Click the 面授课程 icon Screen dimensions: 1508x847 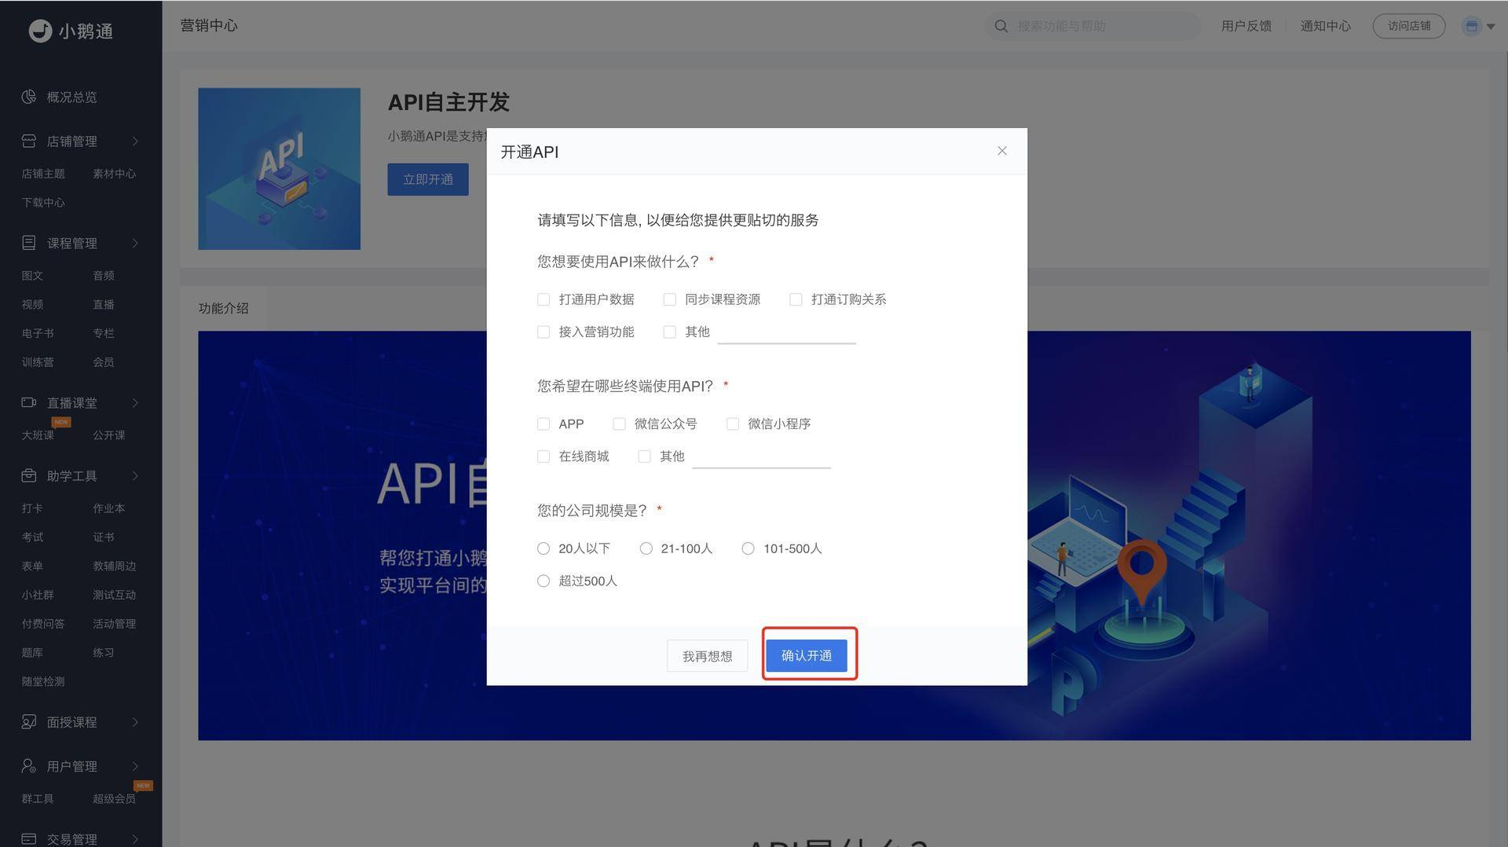tap(29, 721)
